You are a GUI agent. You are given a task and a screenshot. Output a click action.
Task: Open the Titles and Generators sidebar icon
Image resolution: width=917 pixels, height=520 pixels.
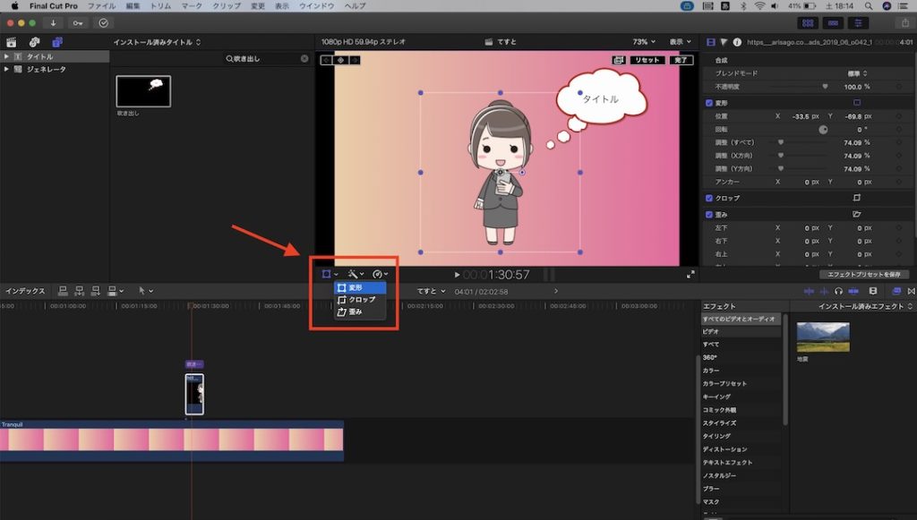[56, 41]
